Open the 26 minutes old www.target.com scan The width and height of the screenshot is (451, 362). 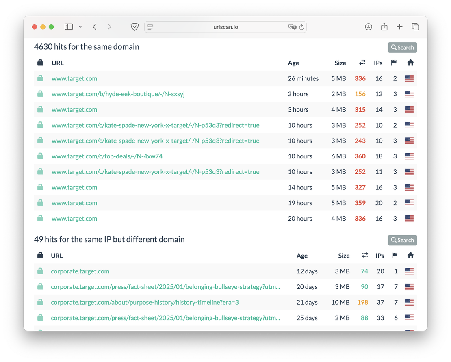point(74,78)
